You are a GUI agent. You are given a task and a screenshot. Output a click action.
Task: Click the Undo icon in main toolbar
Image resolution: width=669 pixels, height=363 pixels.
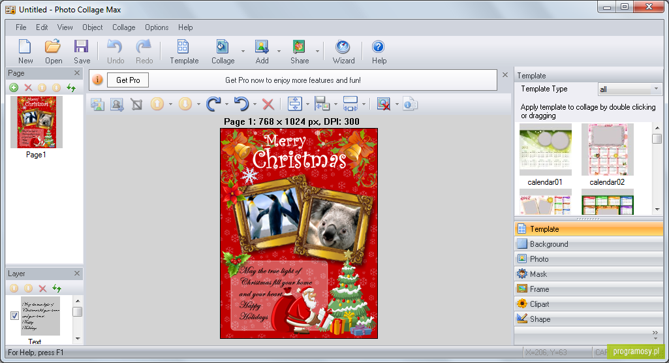click(115, 47)
